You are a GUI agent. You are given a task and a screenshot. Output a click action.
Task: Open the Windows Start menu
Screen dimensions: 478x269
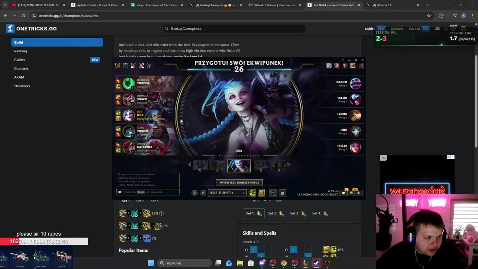[x=151, y=263]
